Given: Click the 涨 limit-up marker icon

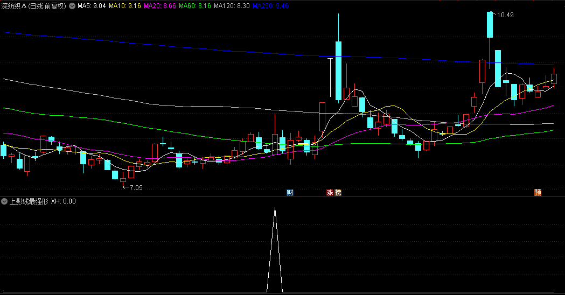Looking at the screenshot, I should pyautogui.click(x=330, y=192).
